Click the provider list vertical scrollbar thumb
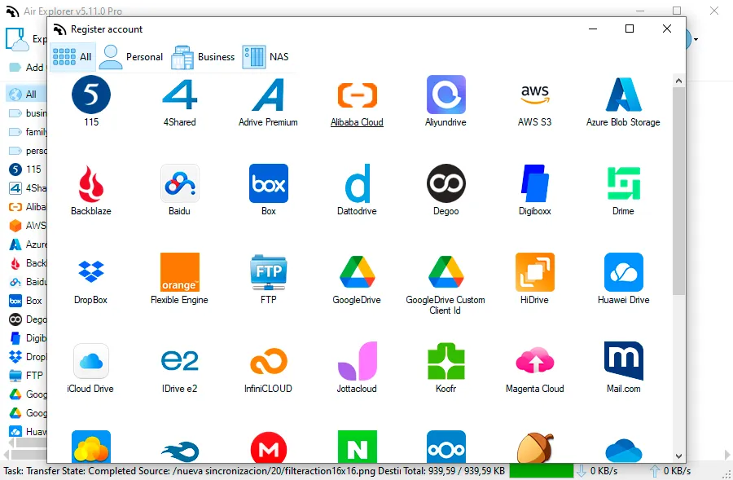 (678, 191)
